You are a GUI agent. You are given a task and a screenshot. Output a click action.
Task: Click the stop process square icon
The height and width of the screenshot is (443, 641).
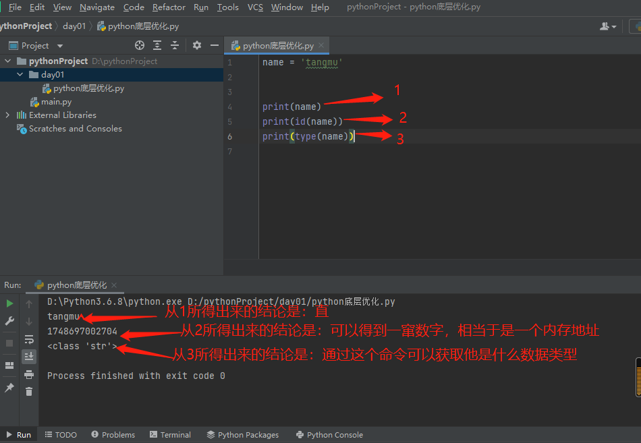point(10,343)
